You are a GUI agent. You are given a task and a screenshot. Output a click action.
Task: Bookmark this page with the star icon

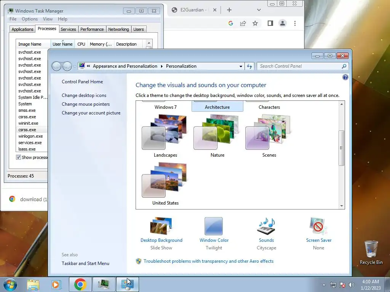(x=255, y=23)
